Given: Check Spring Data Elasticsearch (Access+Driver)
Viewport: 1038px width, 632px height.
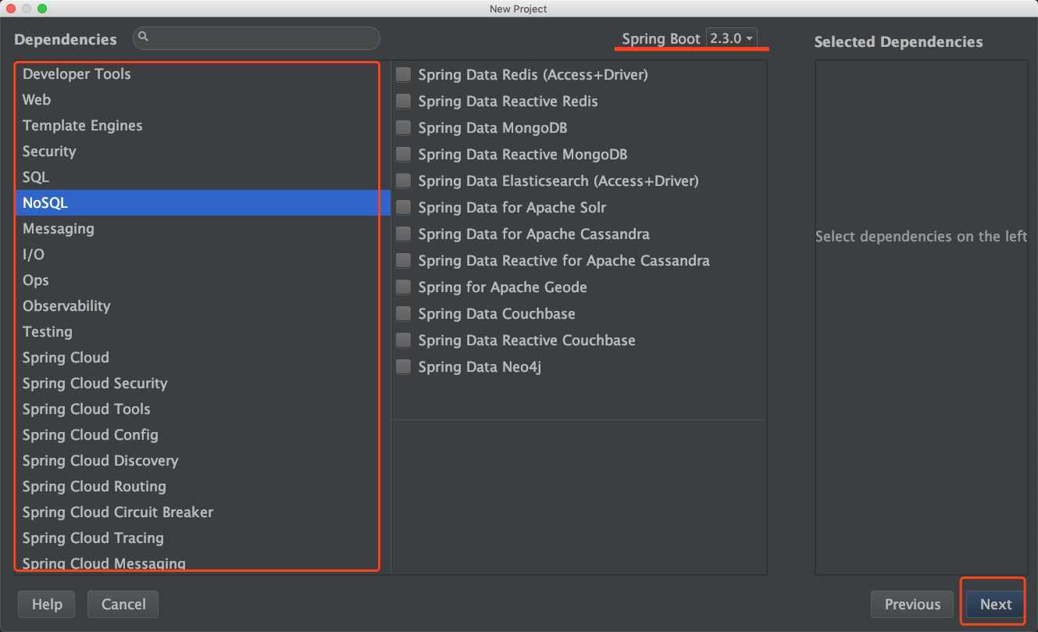Looking at the screenshot, I should pos(403,181).
